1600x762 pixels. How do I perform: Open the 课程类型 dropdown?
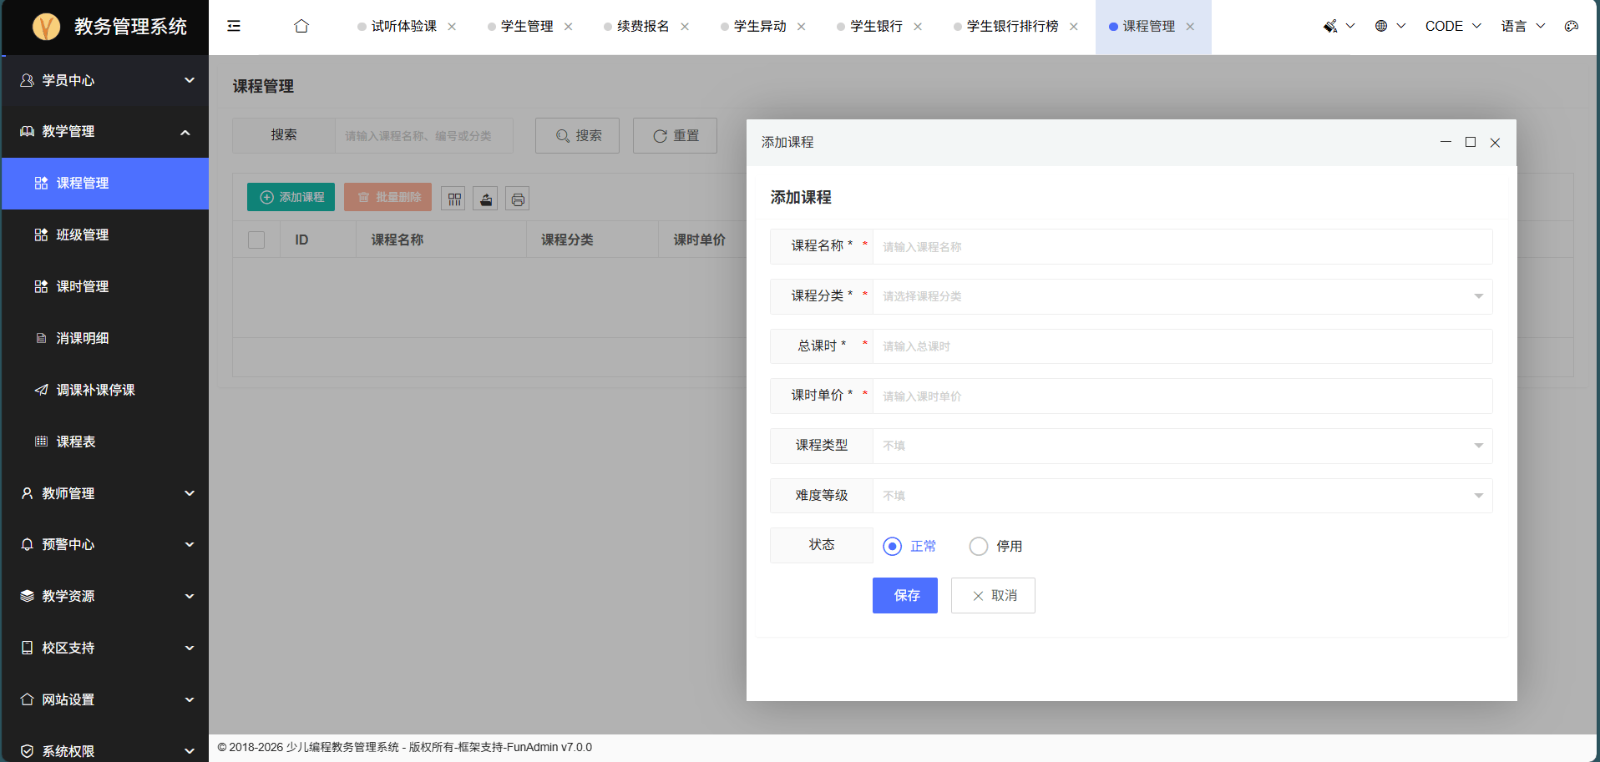coord(1182,446)
